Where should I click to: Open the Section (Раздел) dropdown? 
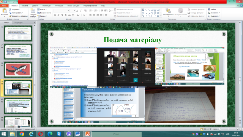point(42,16)
